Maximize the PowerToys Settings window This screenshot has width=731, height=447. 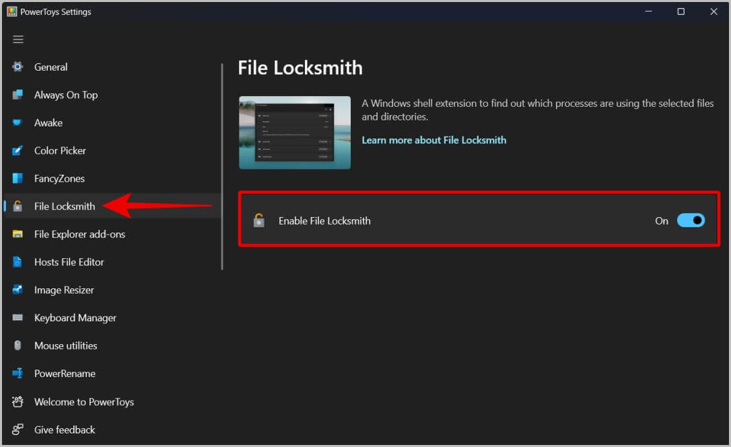681,11
